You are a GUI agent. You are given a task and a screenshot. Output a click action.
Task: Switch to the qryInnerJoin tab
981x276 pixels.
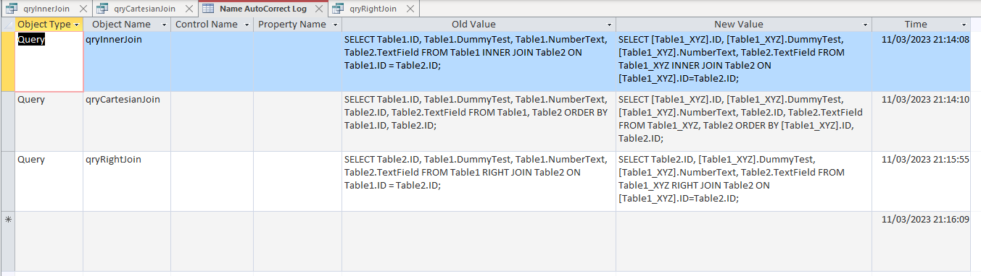coord(46,9)
